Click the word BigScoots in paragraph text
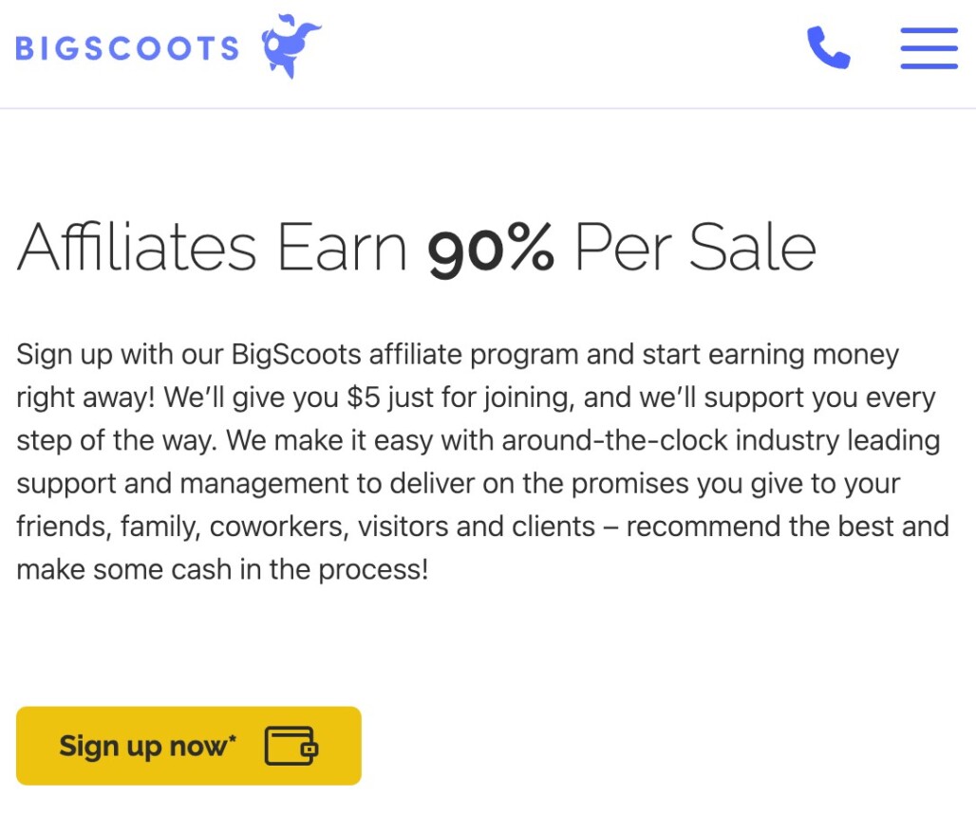976x814 pixels. (296, 355)
